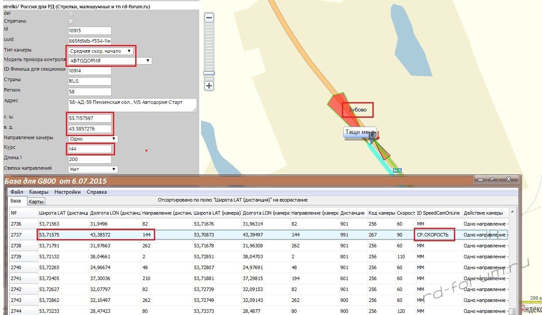Click the uuid input field

90,41
